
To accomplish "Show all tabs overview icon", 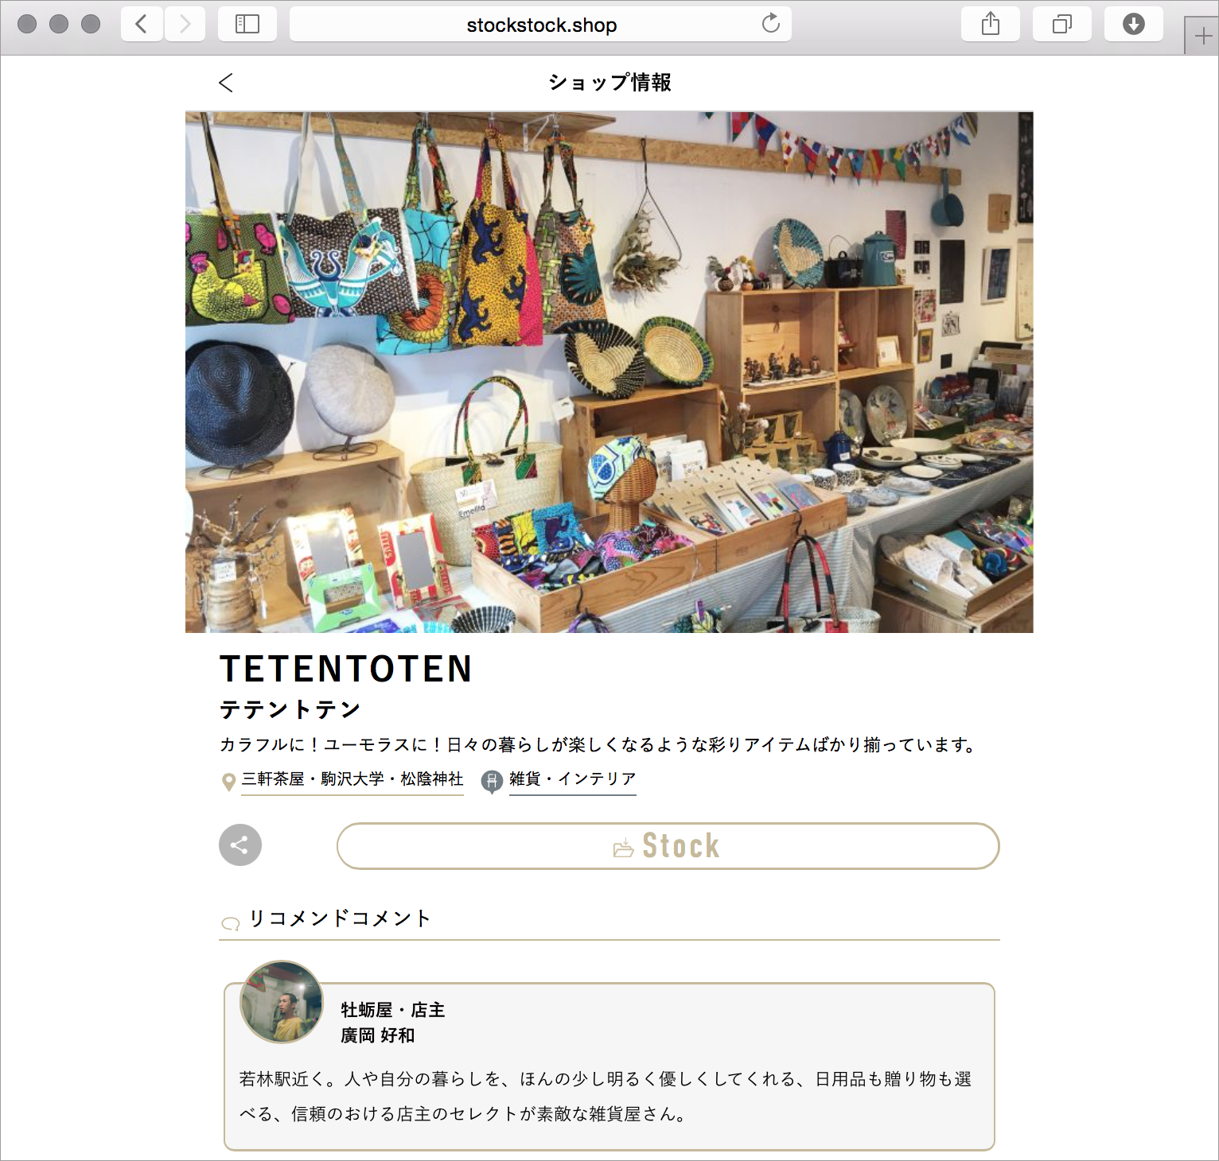I will click(x=1062, y=24).
